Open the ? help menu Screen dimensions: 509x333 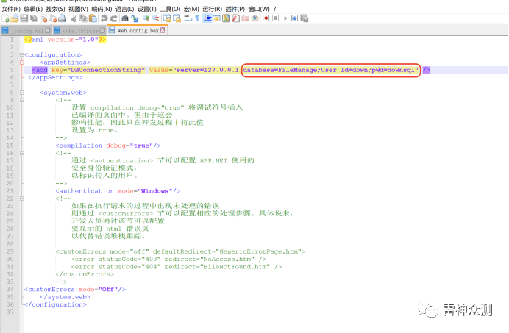pyautogui.click(x=274, y=9)
